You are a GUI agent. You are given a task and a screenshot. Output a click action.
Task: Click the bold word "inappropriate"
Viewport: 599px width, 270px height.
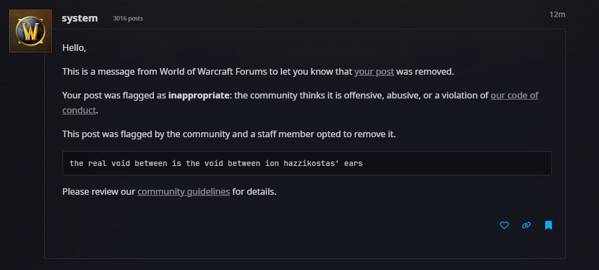click(198, 95)
